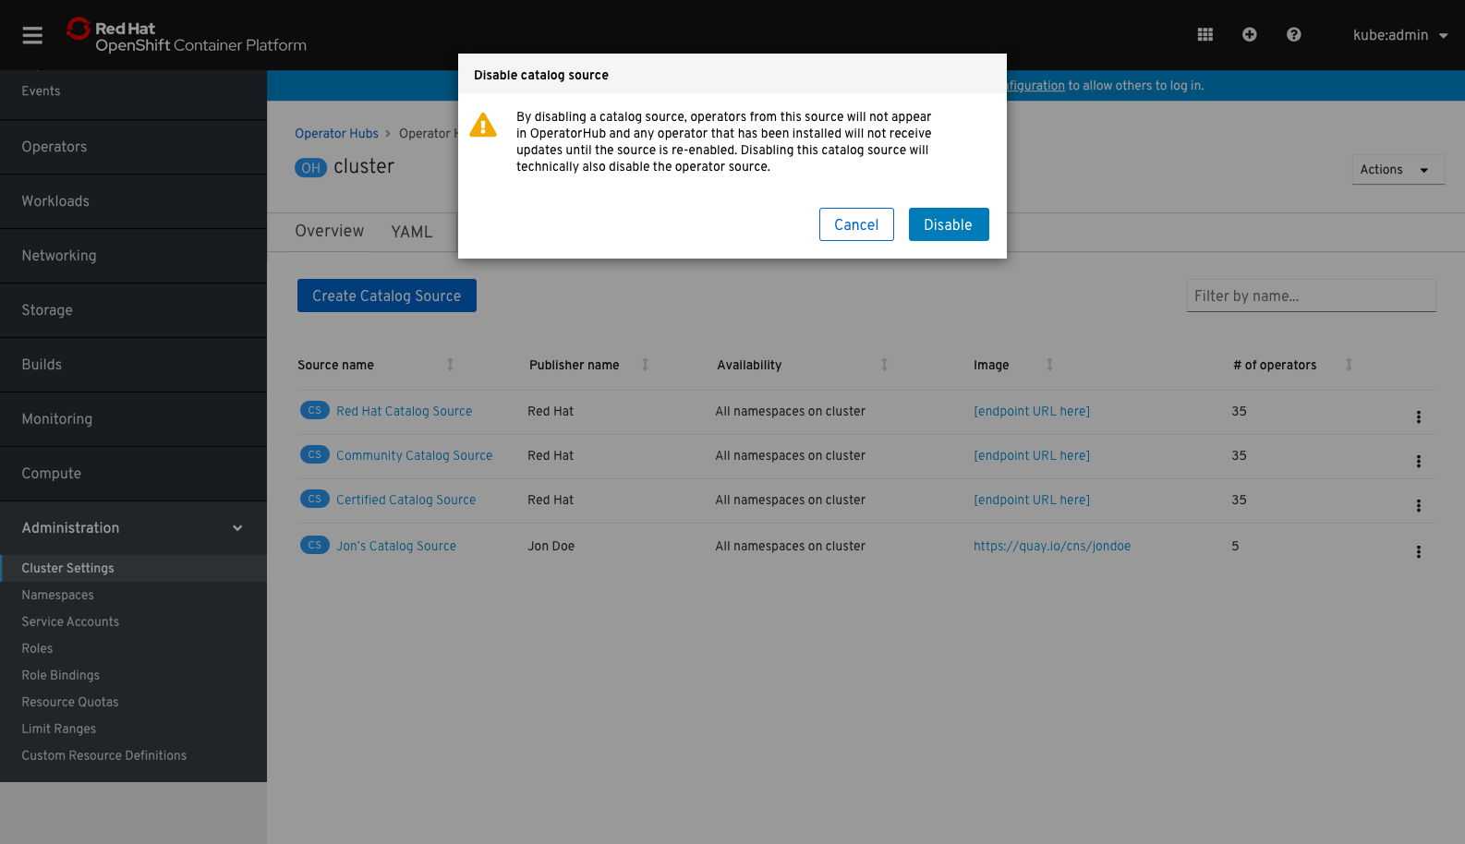Click CS badge of Red Hat Catalog Source
Screen dimensions: 1465x844
click(x=315, y=410)
